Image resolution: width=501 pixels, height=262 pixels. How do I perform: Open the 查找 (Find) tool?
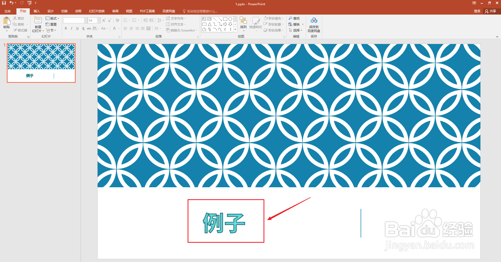pos(294,18)
